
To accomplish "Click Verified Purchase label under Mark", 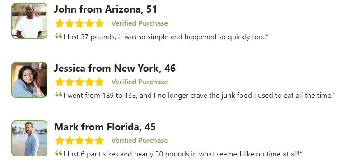I will coord(140,141).
